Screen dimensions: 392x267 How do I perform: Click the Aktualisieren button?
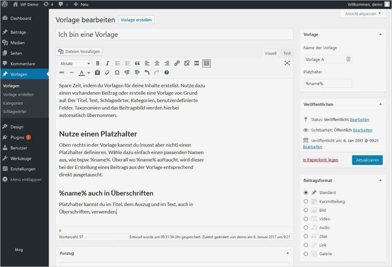point(367,160)
